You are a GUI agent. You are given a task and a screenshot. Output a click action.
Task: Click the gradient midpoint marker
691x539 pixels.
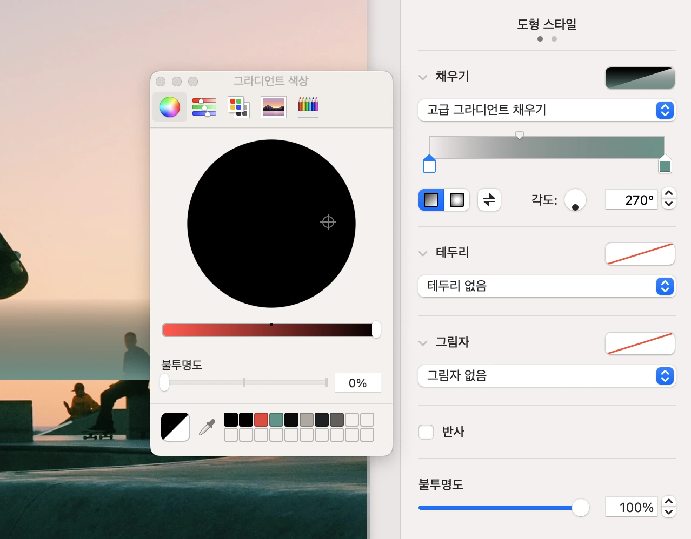pyautogui.click(x=520, y=135)
